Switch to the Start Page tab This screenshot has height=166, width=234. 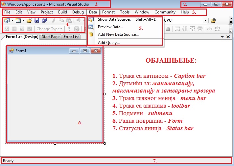click(51, 37)
